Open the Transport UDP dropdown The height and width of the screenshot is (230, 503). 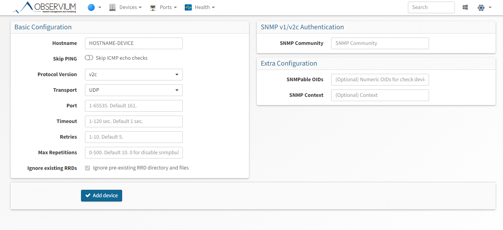click(x=133, y=90)
